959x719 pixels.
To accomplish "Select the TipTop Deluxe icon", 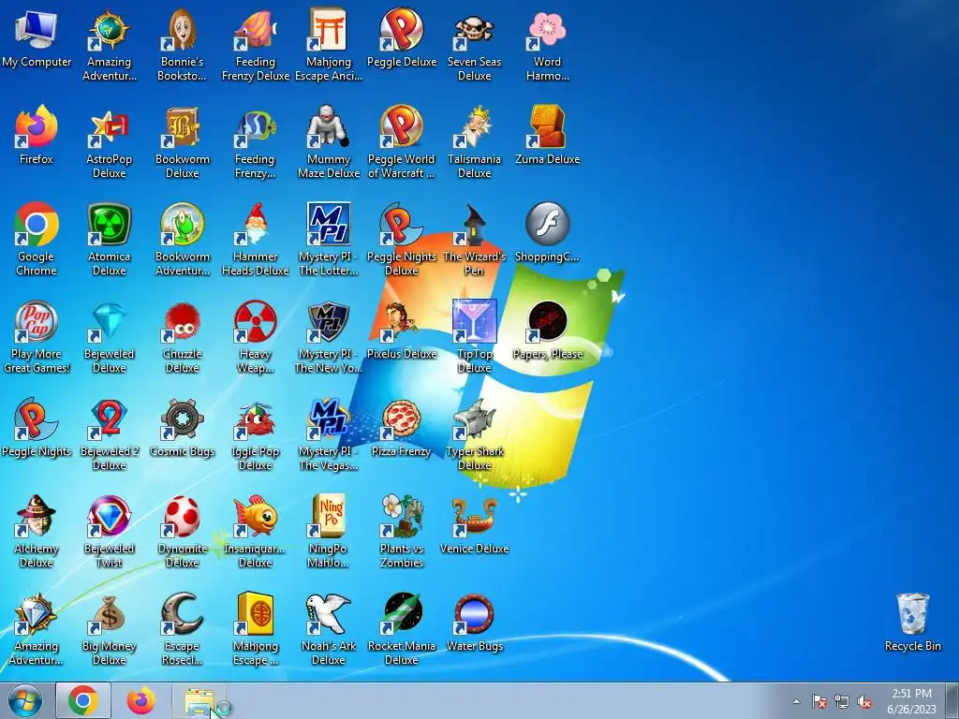I will [x=474, y=336].
